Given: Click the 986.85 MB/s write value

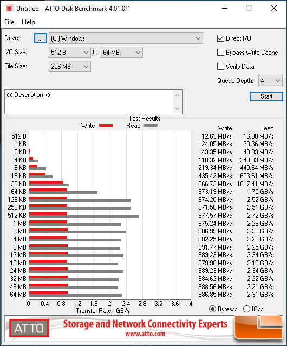Looking at the screenshot, I should (x=215, y=295).
